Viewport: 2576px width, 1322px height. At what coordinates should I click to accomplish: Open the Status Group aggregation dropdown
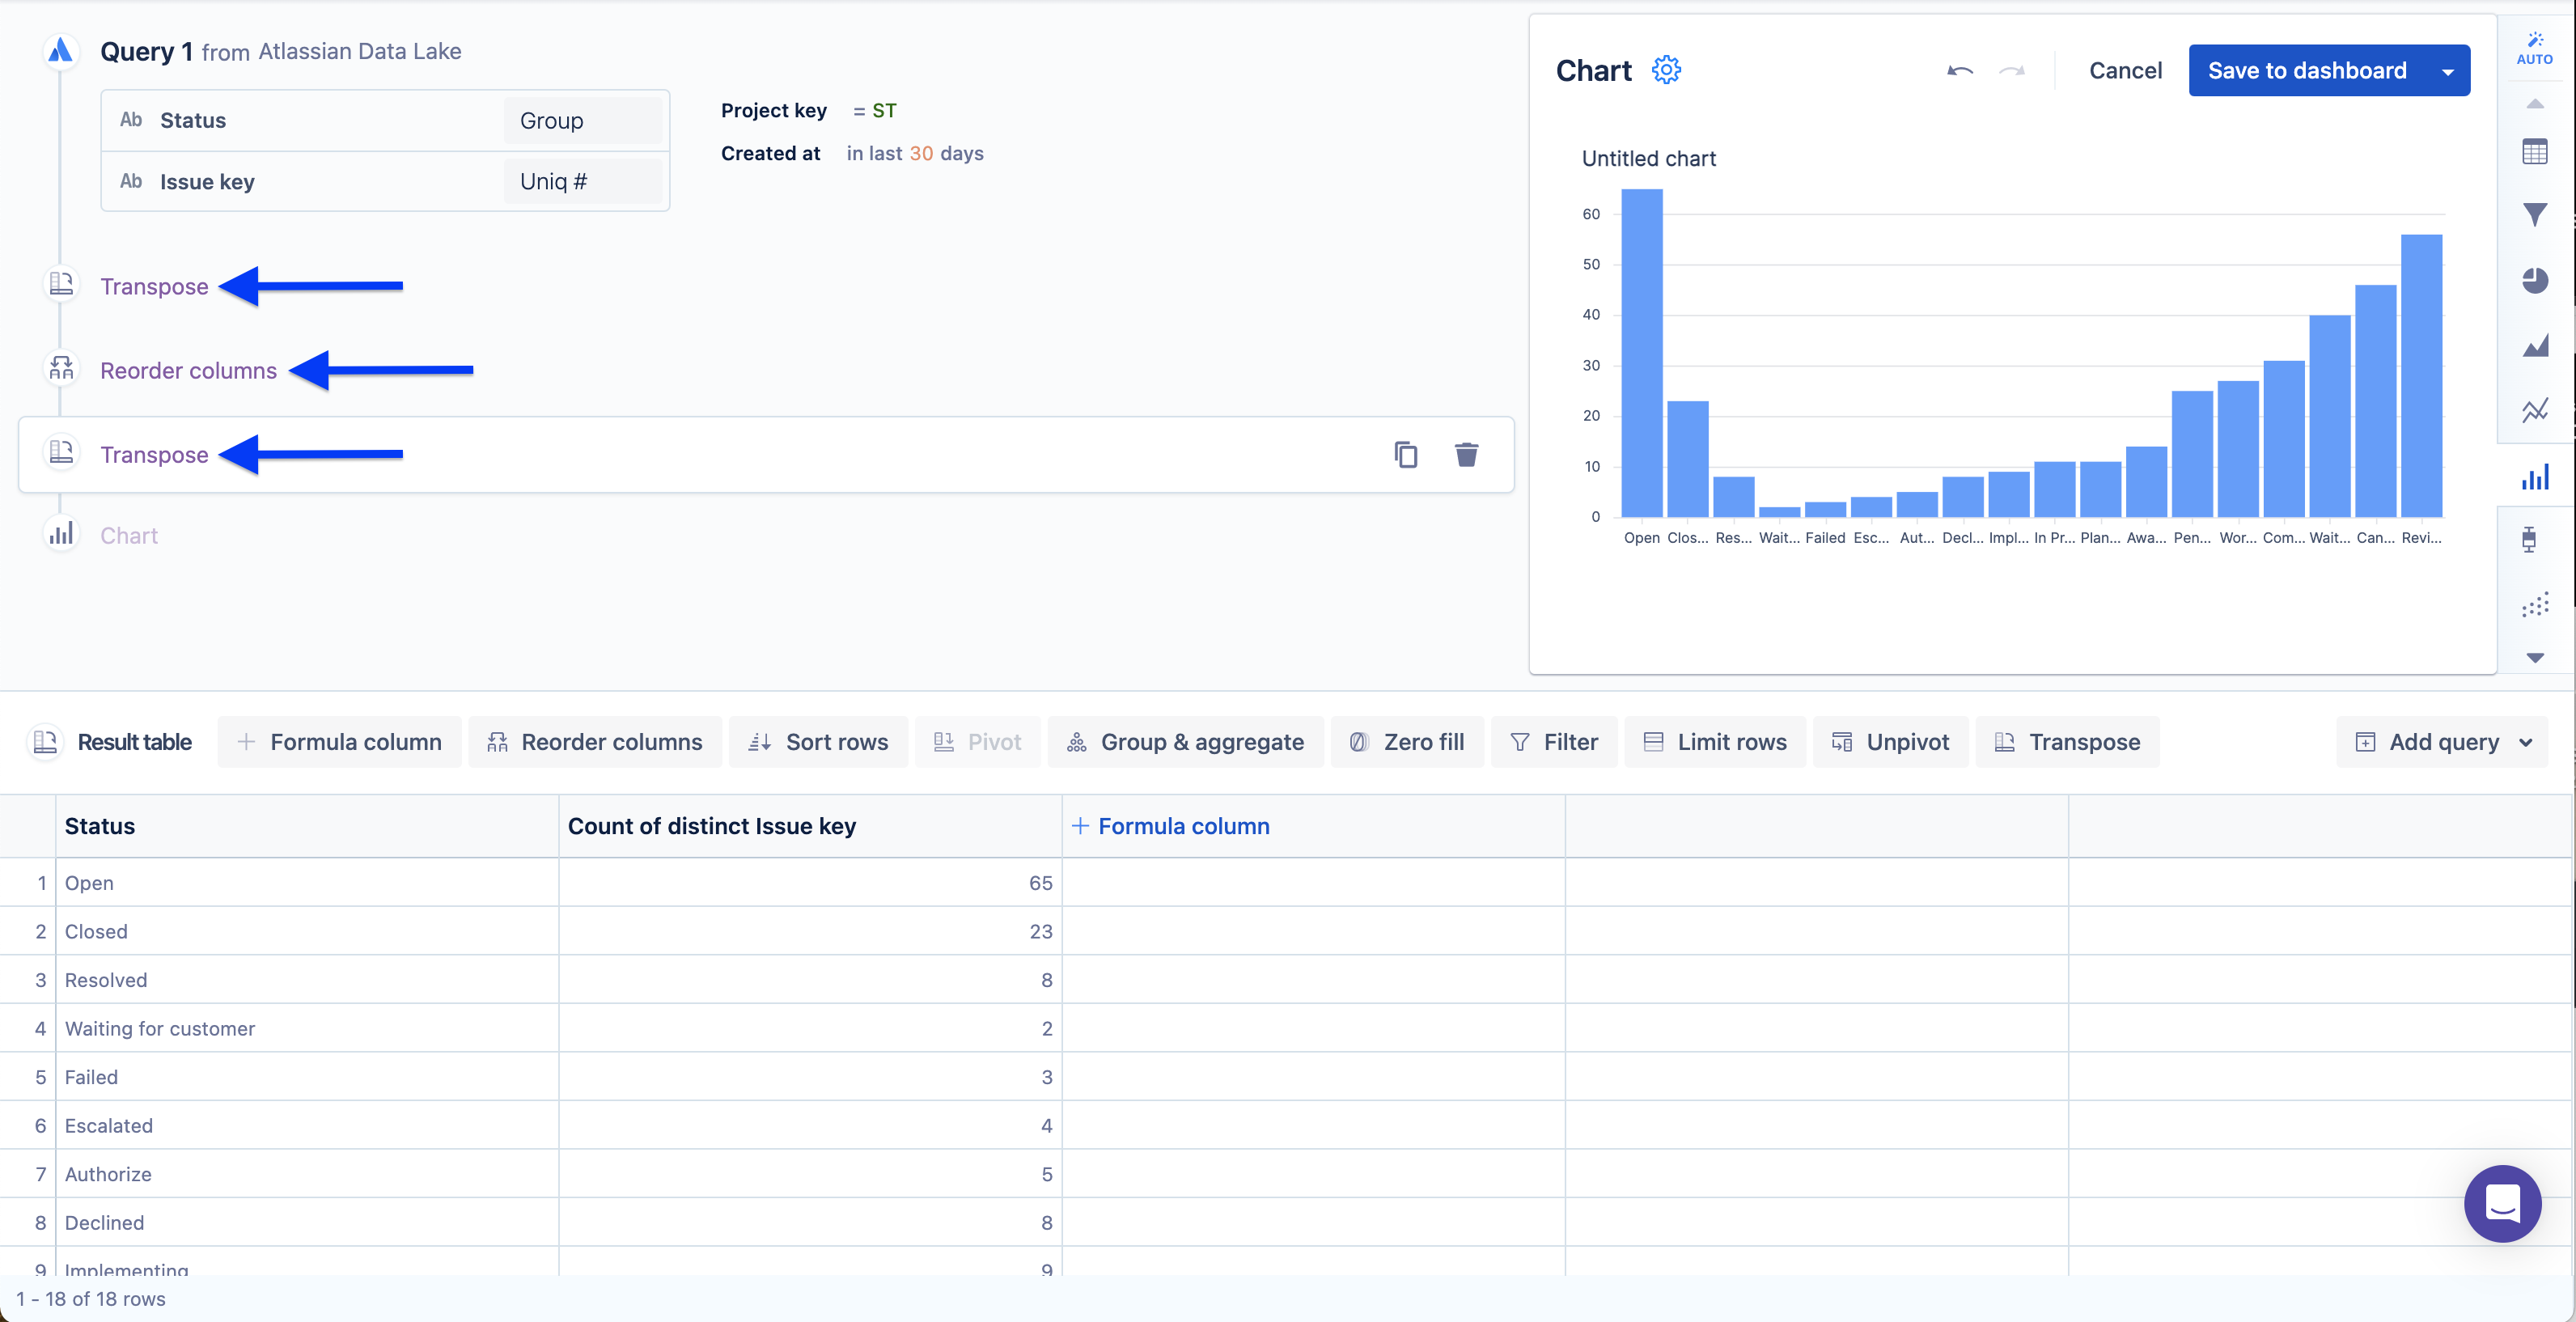(582, 121)
